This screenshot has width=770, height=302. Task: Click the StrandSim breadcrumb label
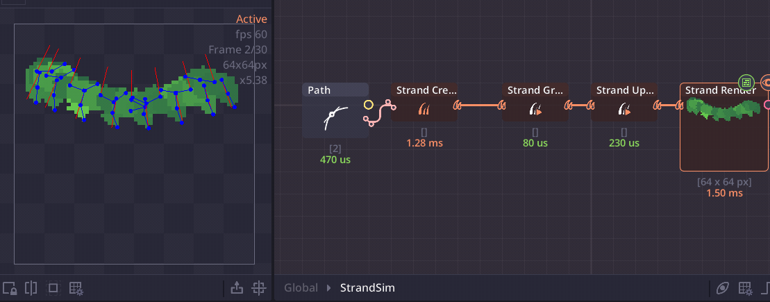[367, 287]
